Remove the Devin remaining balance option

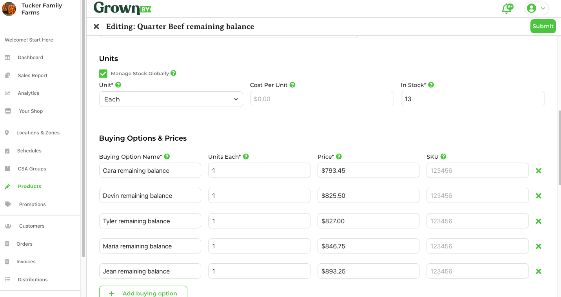tap(539, 196)
